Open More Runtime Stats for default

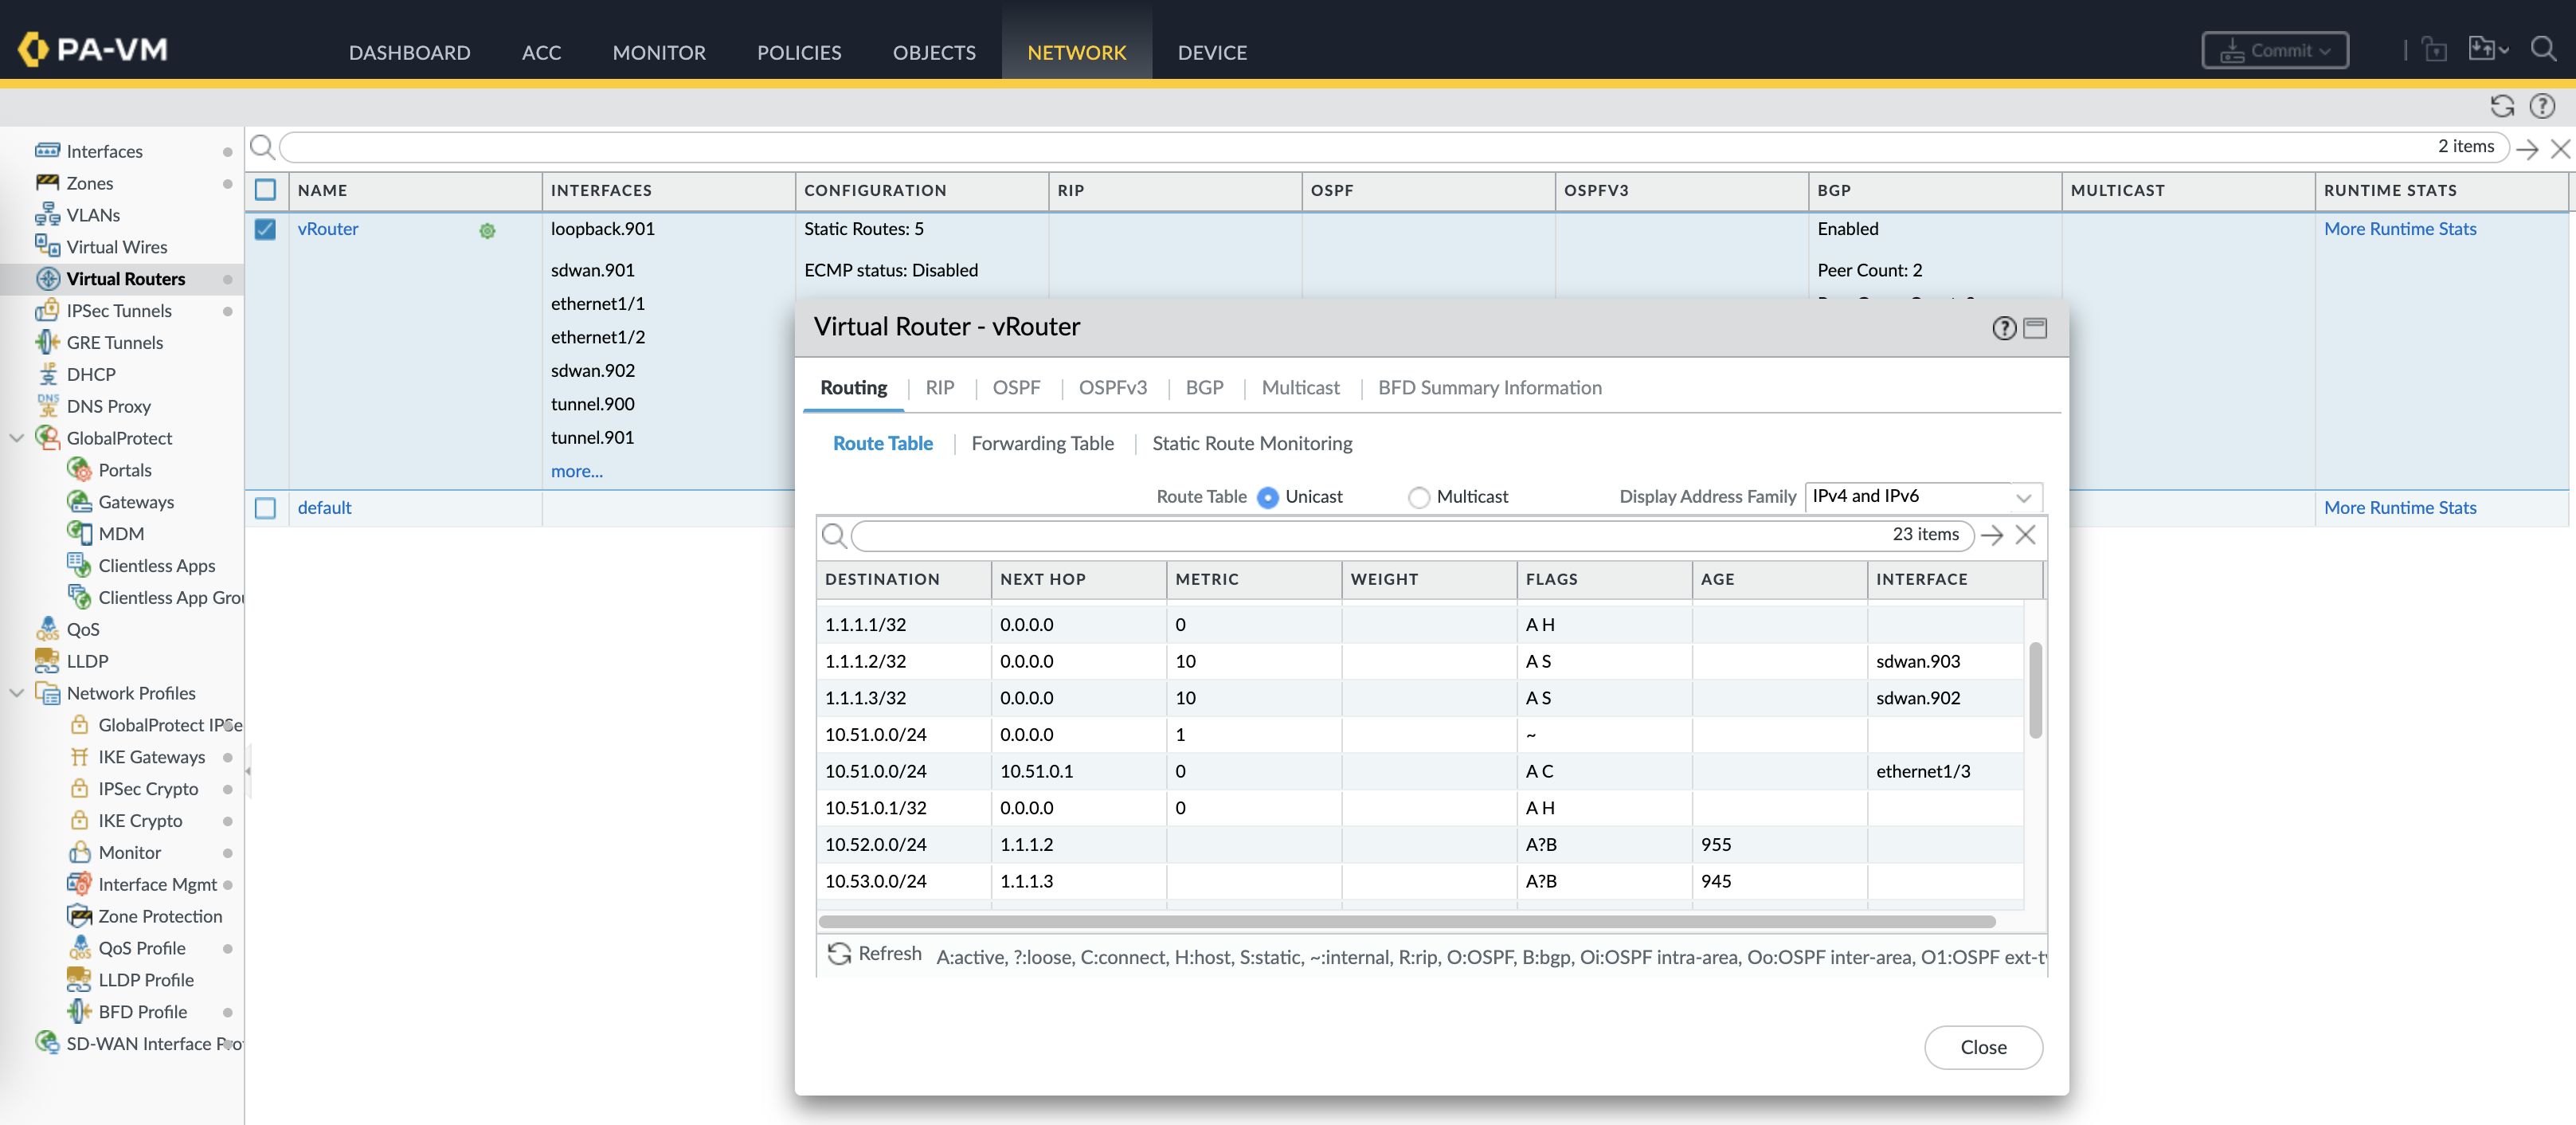tap(2399, 508)
